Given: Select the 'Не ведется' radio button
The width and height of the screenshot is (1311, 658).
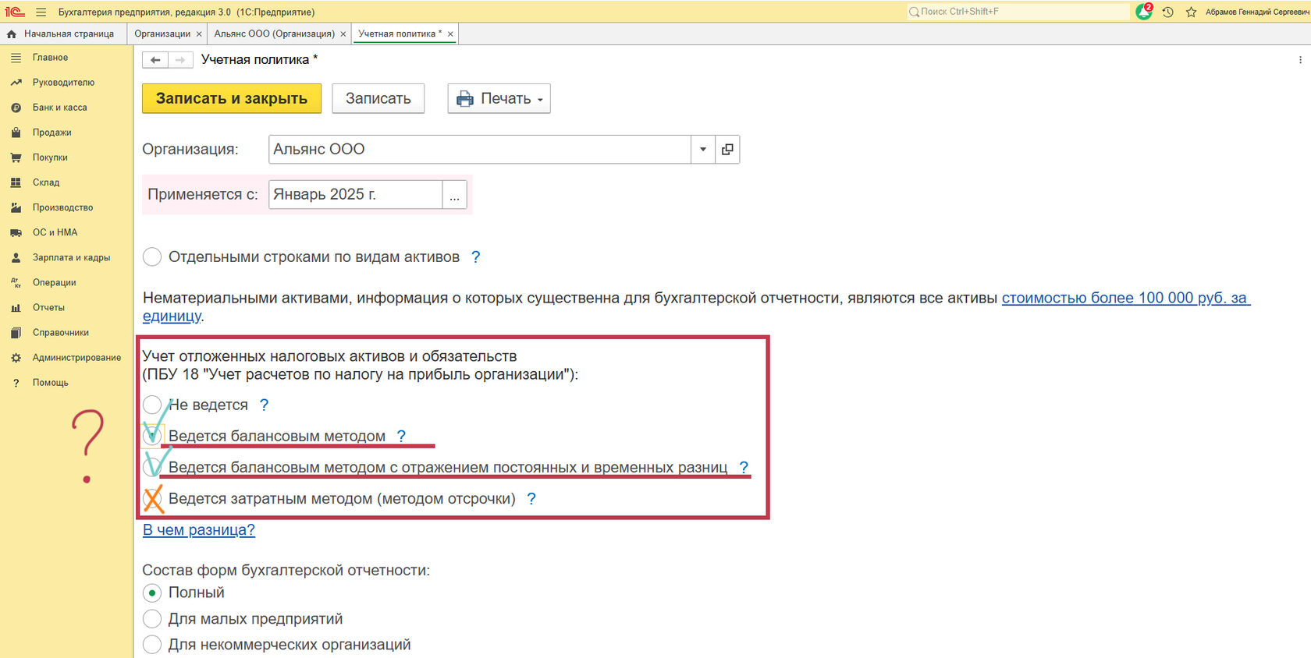Looking at the screenshot, I should 152,405.
